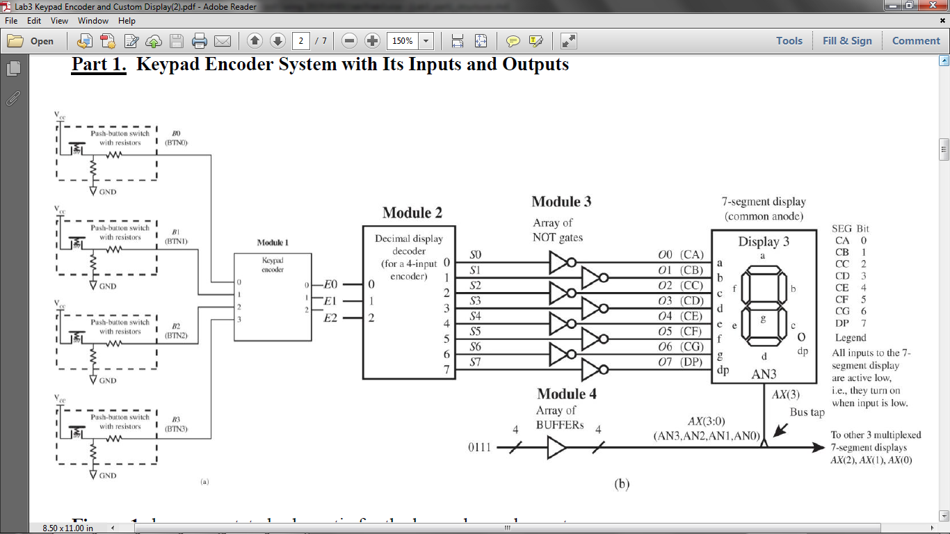This screenshot has height=534, width=950.
Task: Click the sign/edit document icon
Action: 131,41
